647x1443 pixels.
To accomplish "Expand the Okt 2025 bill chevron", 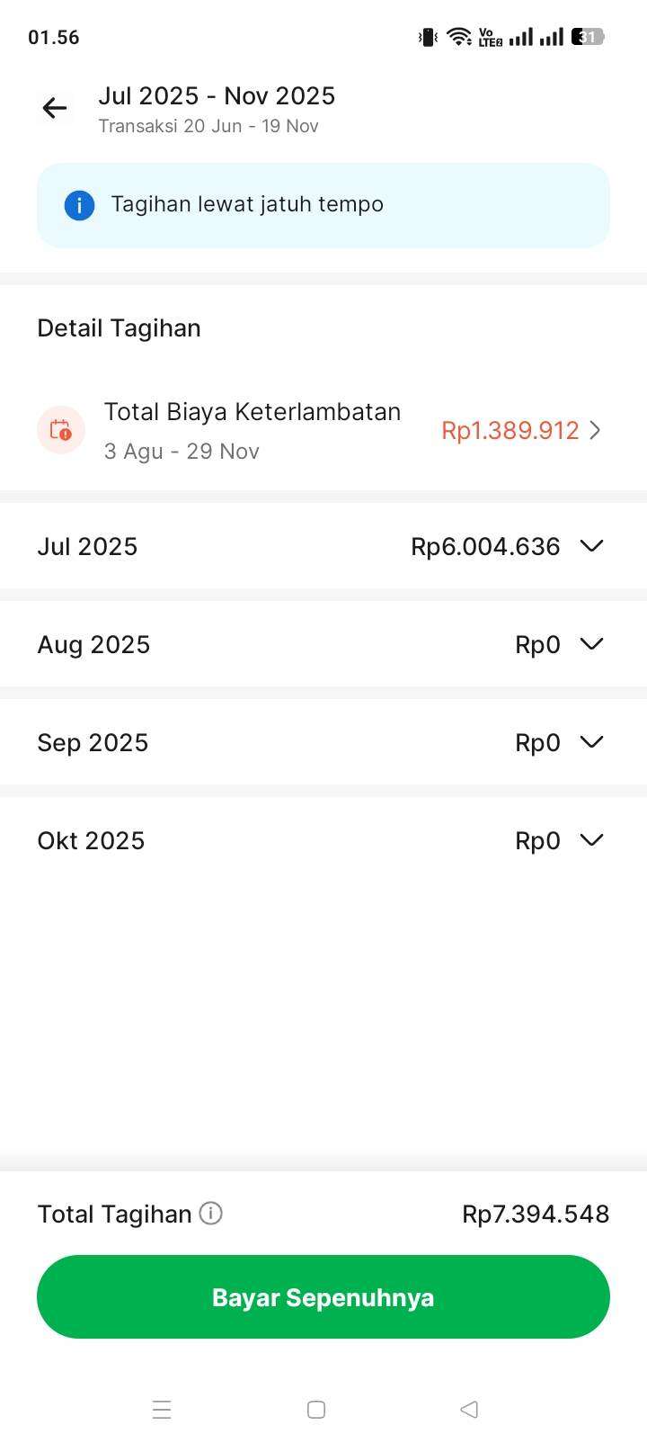I will [591, 840].
